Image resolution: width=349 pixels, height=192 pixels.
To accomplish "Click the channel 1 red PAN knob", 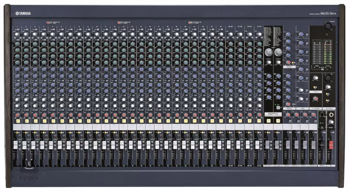I will coord(17,115).
